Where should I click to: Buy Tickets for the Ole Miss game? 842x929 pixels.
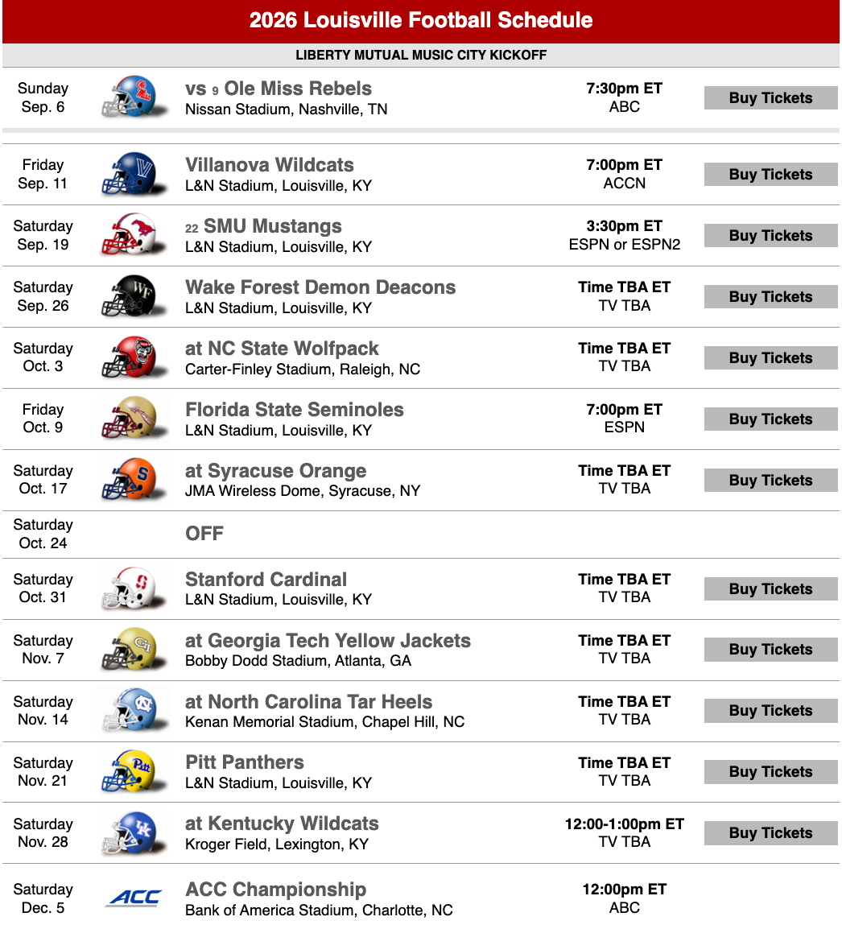tap(770, 97)
